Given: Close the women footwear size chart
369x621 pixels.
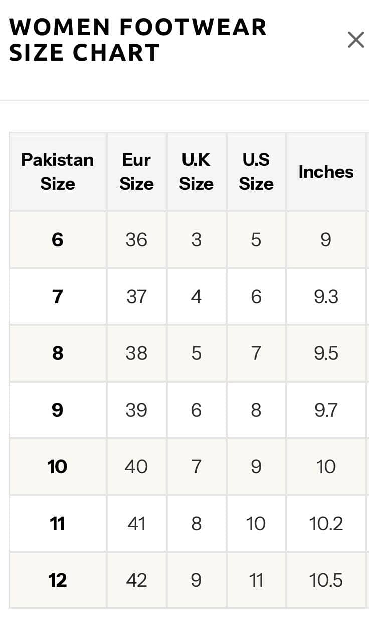Looking at the screenshot, I should click(x=356, y=40).
